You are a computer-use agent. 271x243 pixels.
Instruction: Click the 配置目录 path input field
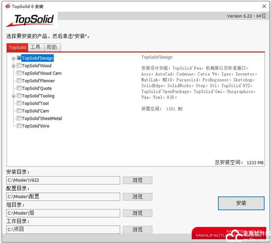tap(63, 196)
